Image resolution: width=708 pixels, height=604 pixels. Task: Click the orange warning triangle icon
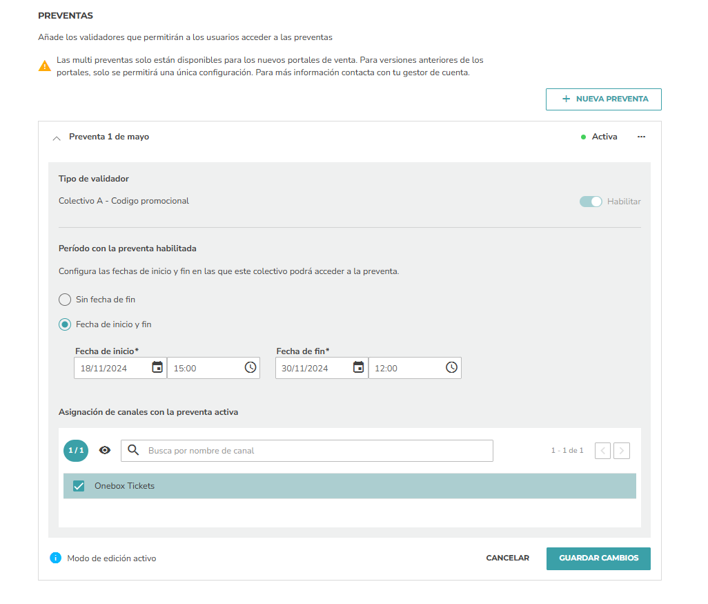click(45, 66)
